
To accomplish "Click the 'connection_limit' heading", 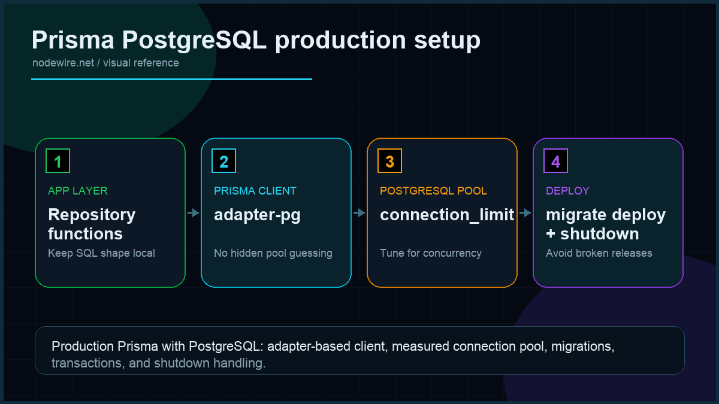I will [447, 215].
